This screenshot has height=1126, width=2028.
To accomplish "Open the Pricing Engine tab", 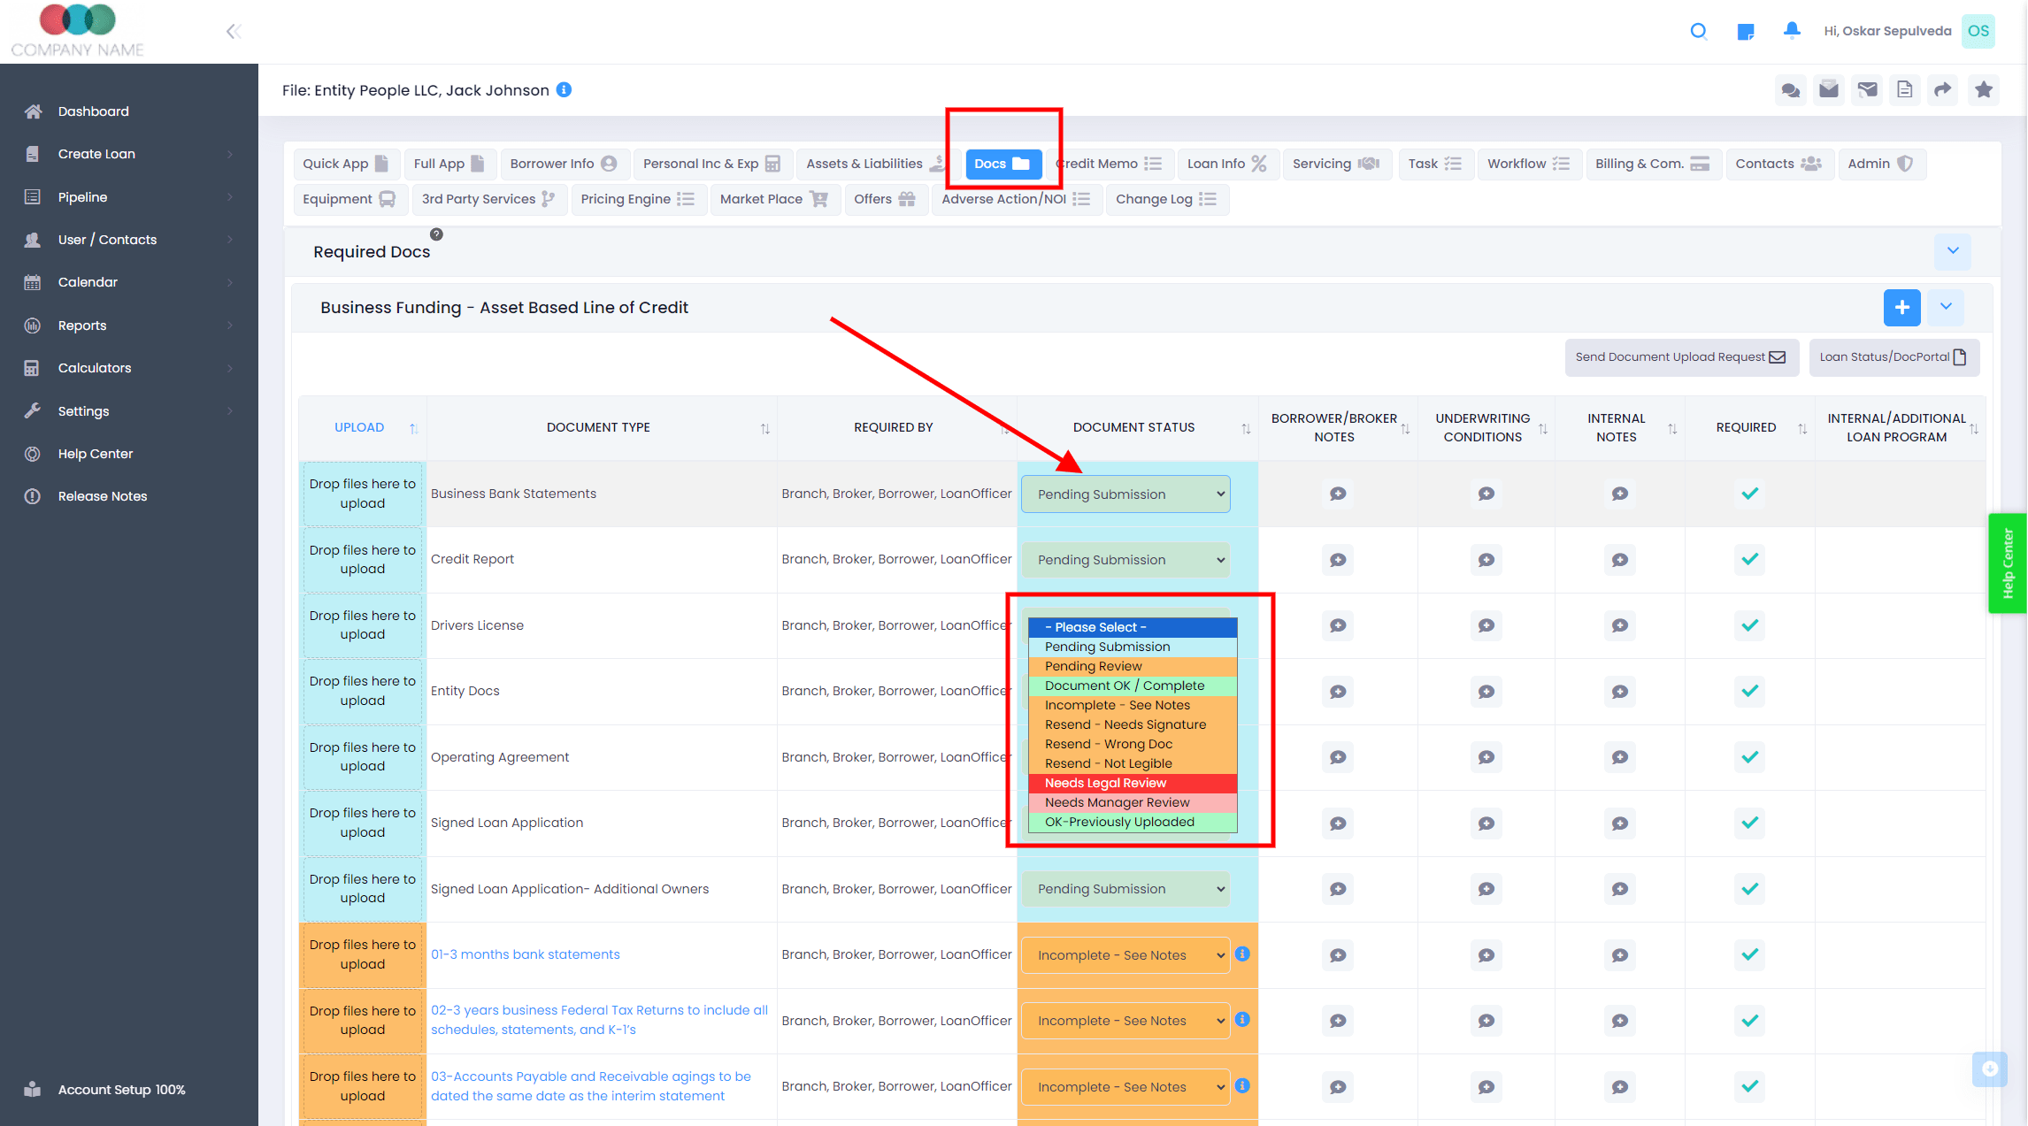I will coord(637,199).
